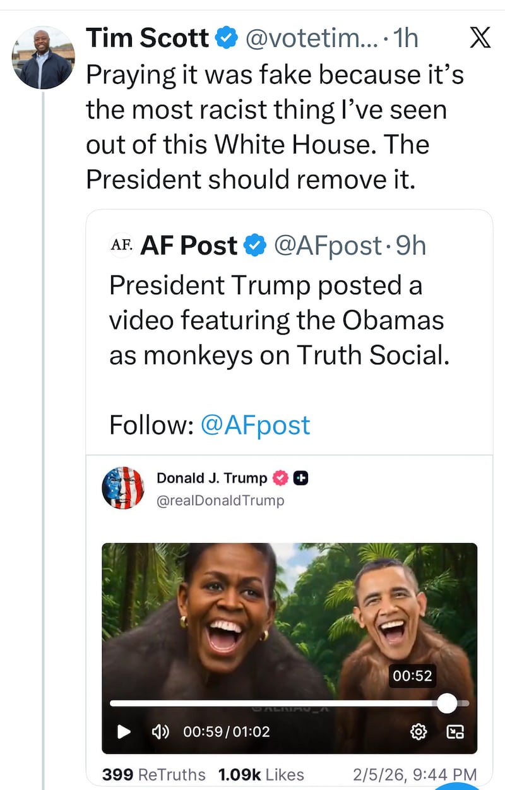505x790 pixels.
Task: Open the @AFpost follow link
Action: (x=255, y=425)
